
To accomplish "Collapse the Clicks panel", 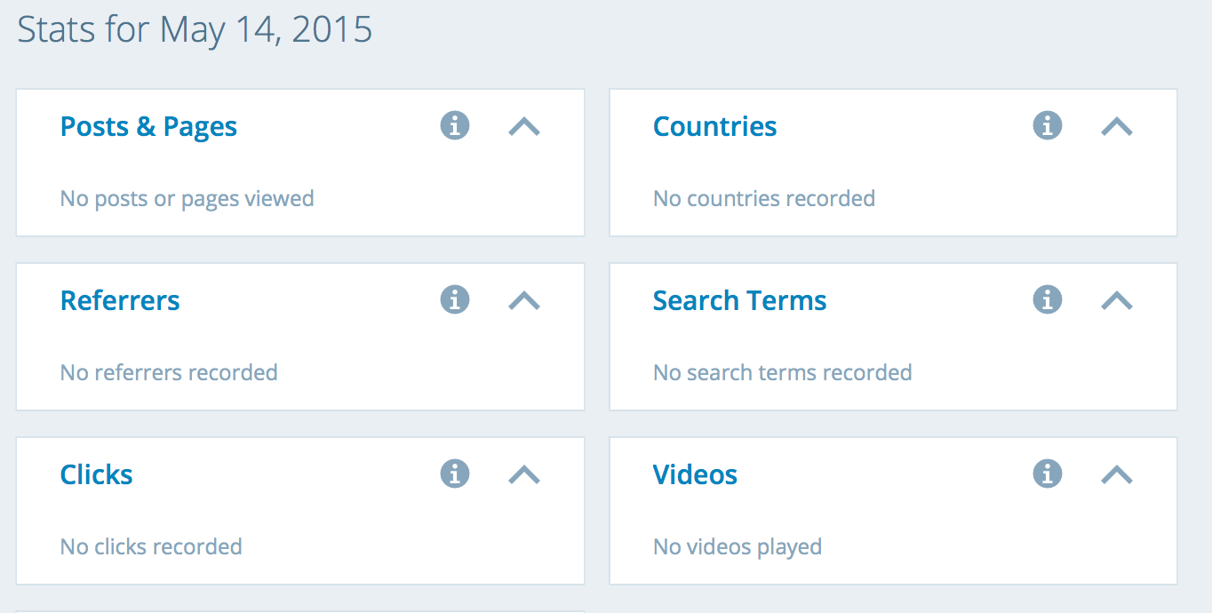I will [524, 475].
